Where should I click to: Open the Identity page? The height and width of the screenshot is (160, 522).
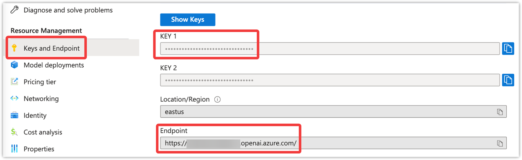point(35,115)
